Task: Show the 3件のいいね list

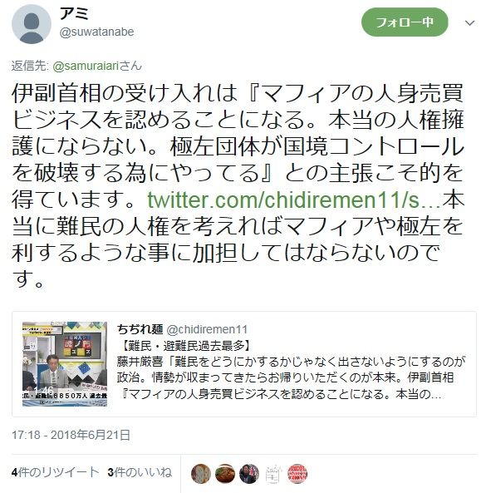Action: (140, 472)
